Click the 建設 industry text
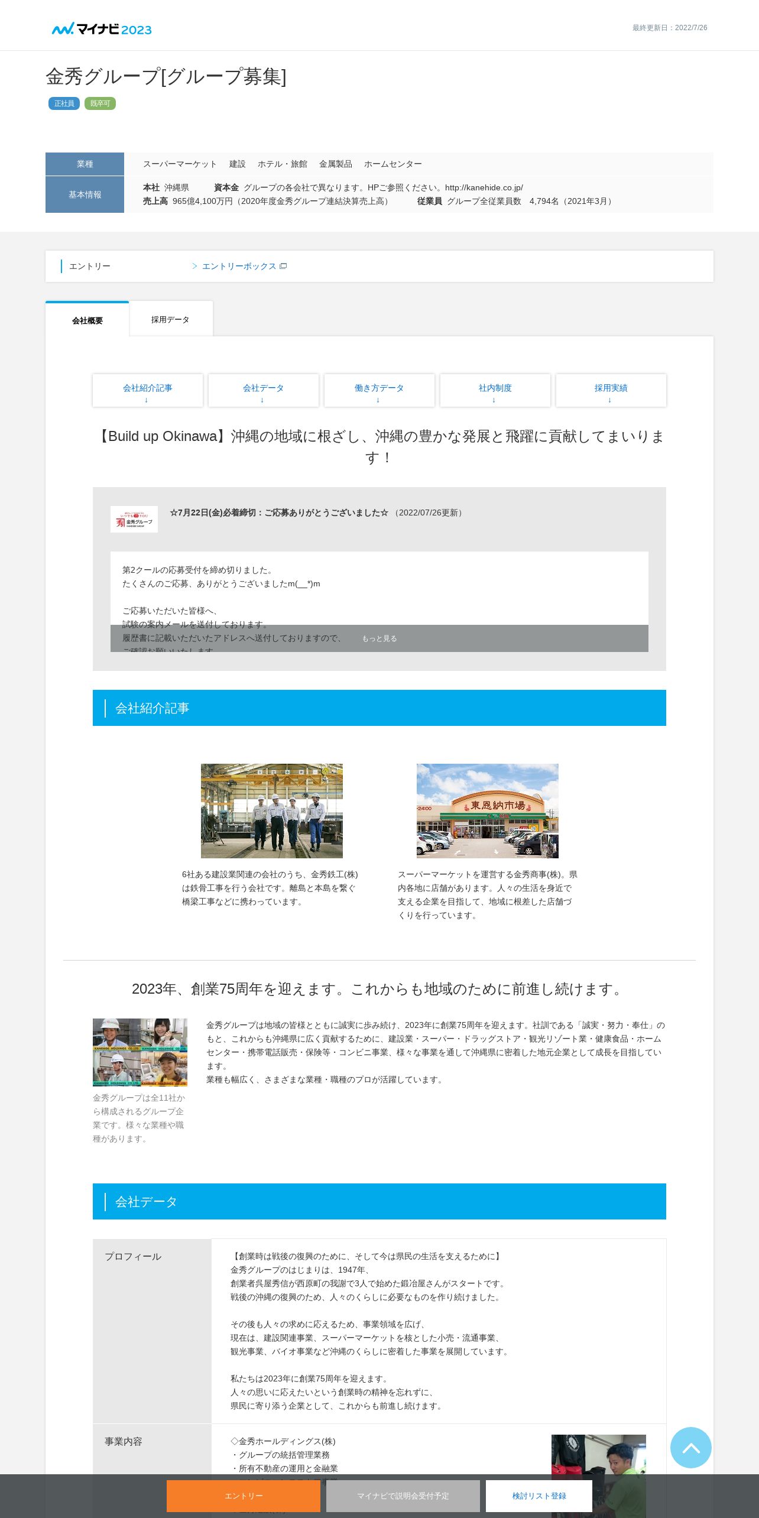 (238, 164)
